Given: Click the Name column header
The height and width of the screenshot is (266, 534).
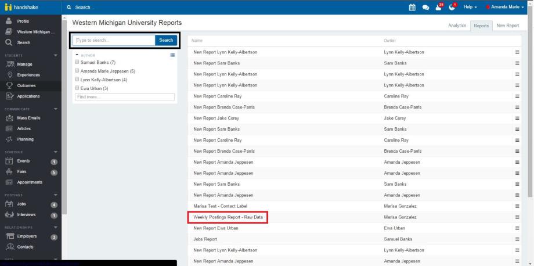Looking at the screenshot, I should pyautogui.click(x=197, y=41).
